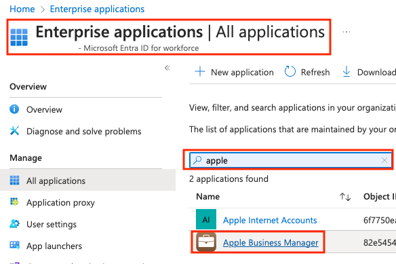396x264 pixels.
Task: Click the 2 applications found text
Action: (229, 178)
